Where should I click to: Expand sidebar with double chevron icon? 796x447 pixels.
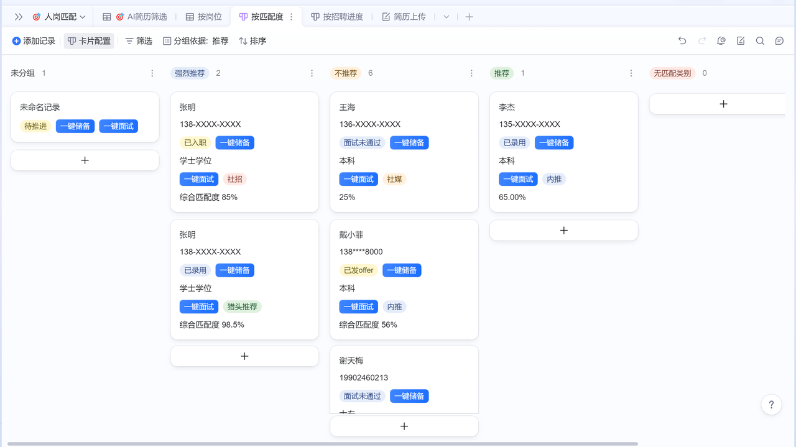(x=19, y=17)
